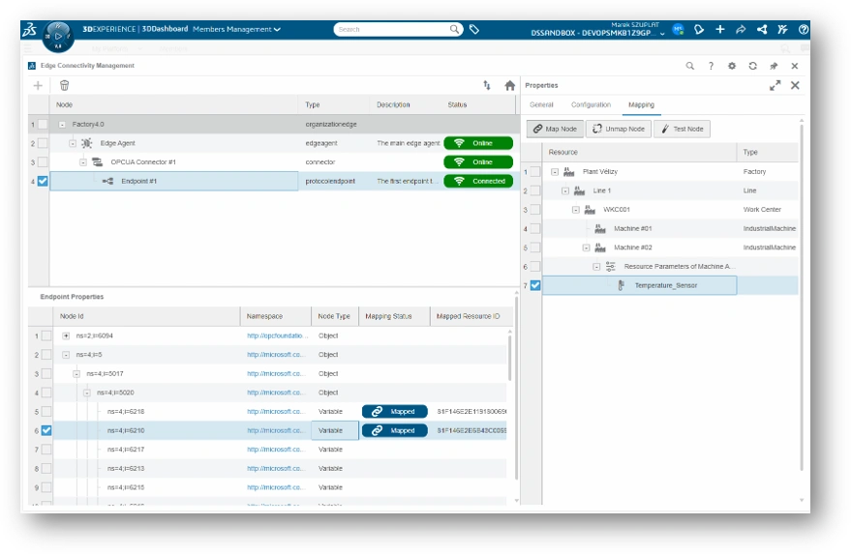This screenshot has height=554, width=851.
Task: Collapse the Plant Vélizy resource node
Action: pos(555,172)
